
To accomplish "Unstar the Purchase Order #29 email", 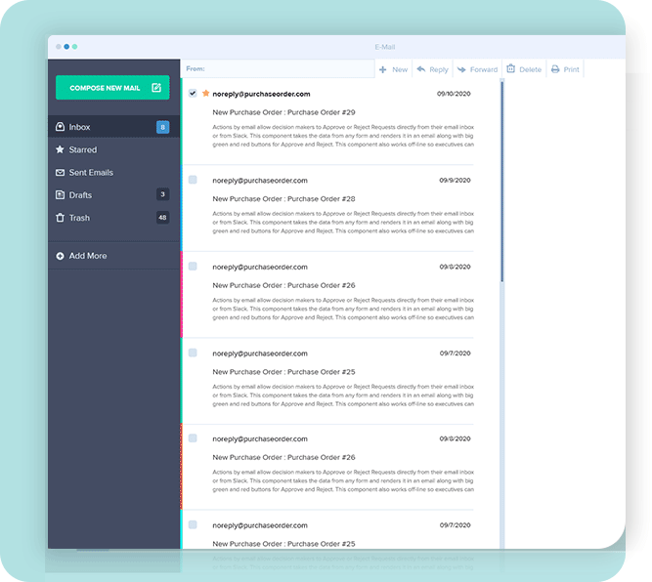I will click(x=205, y=93).
